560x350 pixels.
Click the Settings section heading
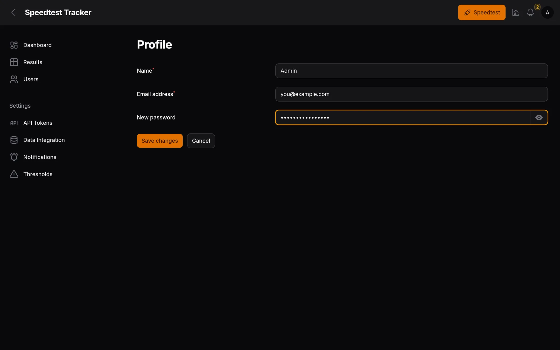(20, 106)
